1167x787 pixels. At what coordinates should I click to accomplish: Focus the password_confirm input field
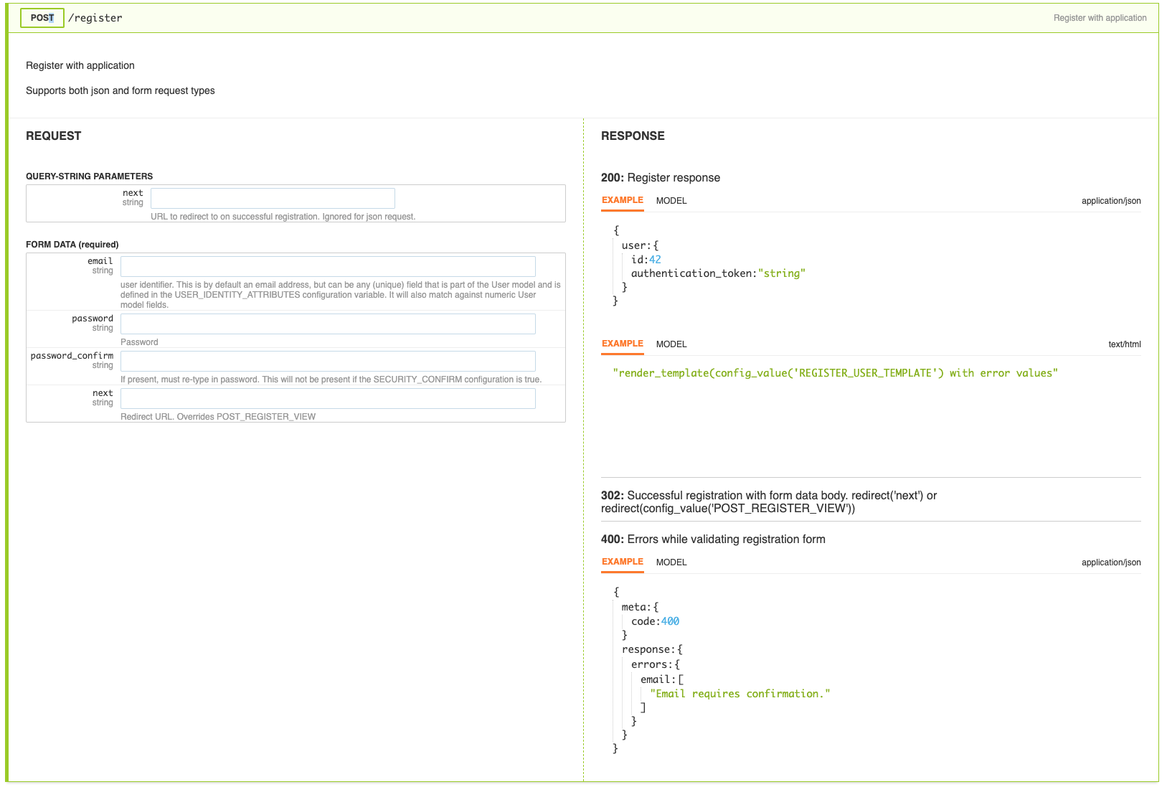point(328,361)
